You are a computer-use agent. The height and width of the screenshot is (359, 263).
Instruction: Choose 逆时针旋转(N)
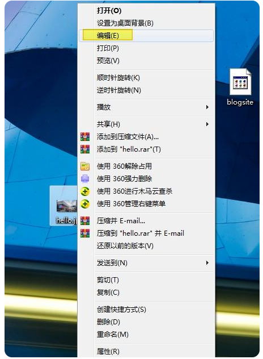[x=146, y=90]
